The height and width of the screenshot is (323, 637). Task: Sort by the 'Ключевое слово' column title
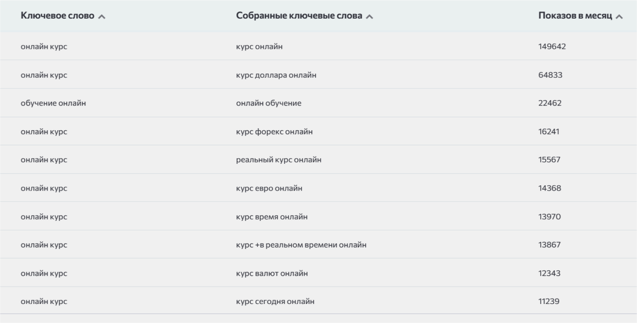coord(57,16)
